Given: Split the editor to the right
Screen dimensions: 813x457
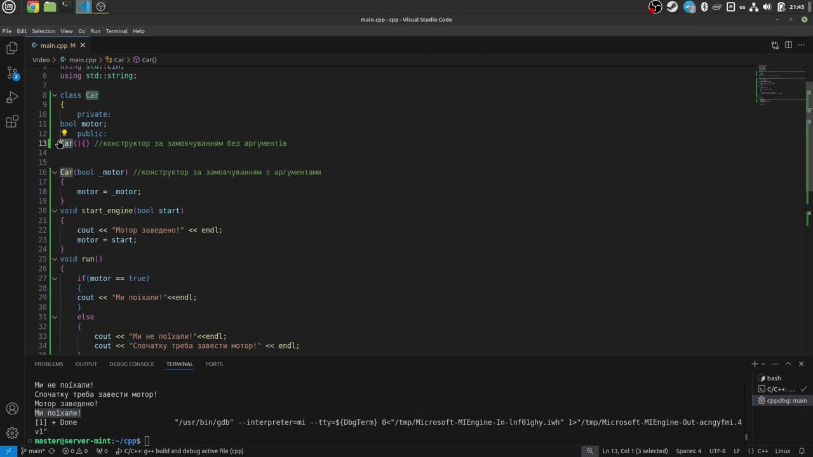Looking at the screenshot, I should 788,45.
